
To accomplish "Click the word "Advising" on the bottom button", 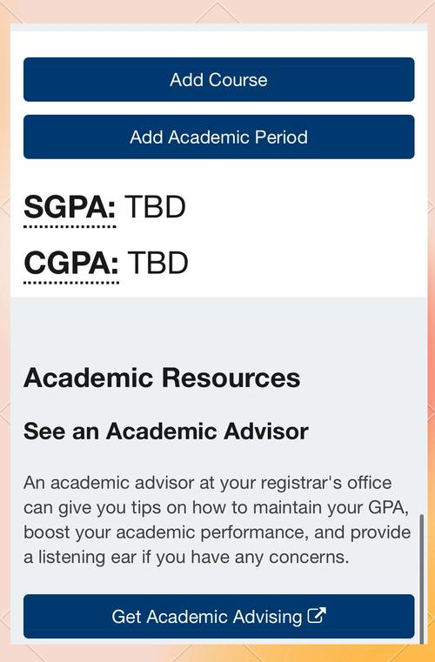I will (x=267, y=617).
